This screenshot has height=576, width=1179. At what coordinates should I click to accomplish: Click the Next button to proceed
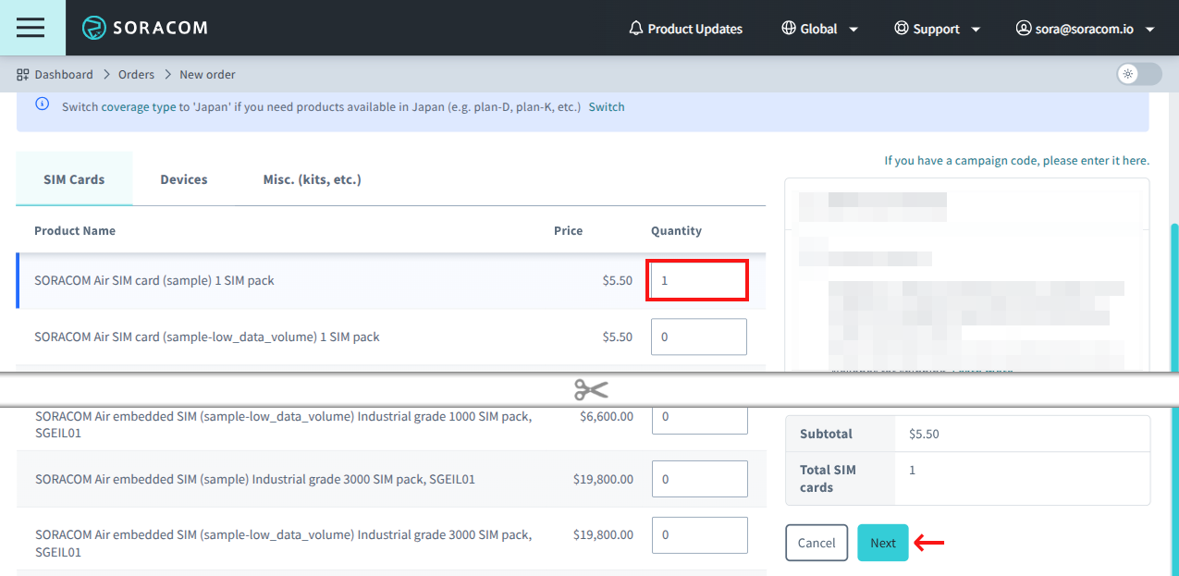(x=882, y=543)
